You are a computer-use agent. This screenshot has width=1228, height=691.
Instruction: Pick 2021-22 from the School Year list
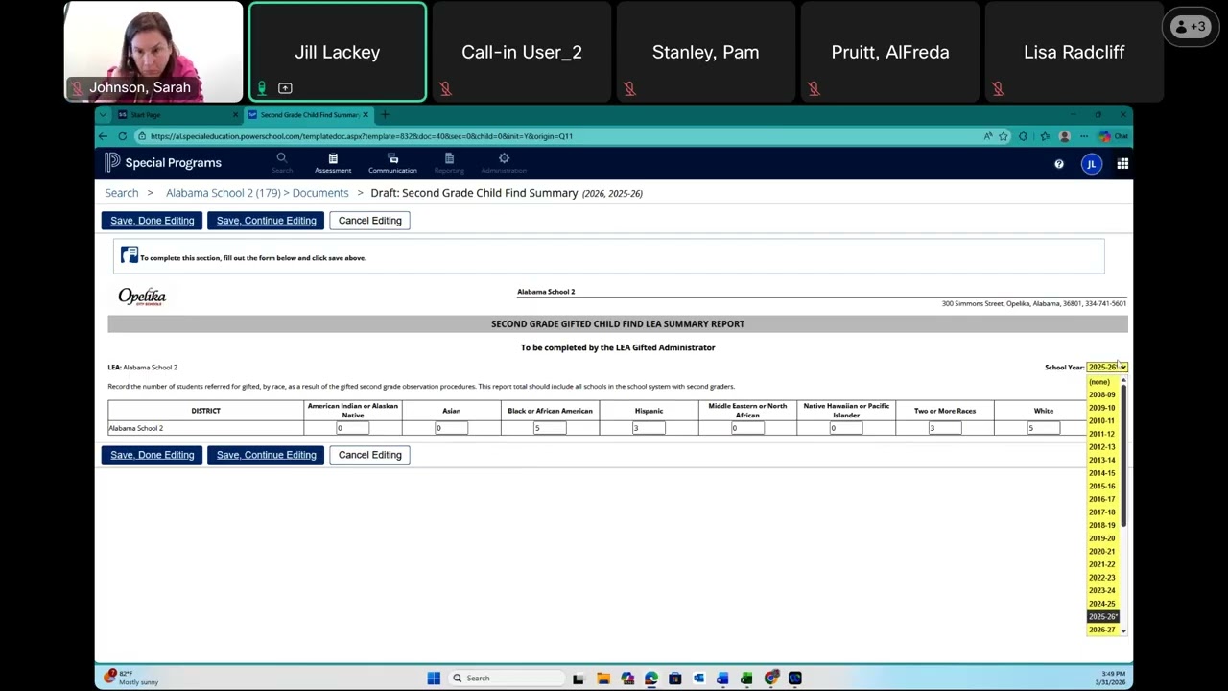coord(1103,564)
